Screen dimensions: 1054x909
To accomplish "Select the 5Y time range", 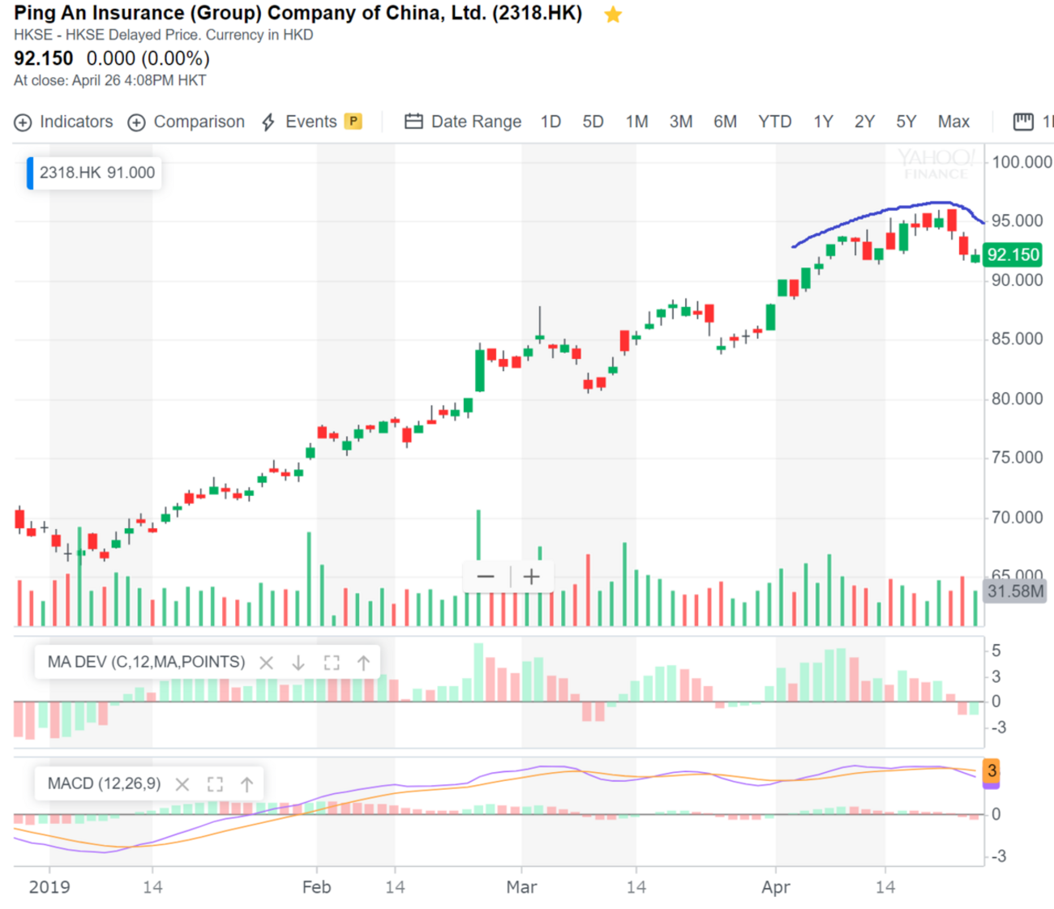I will 906,122.
